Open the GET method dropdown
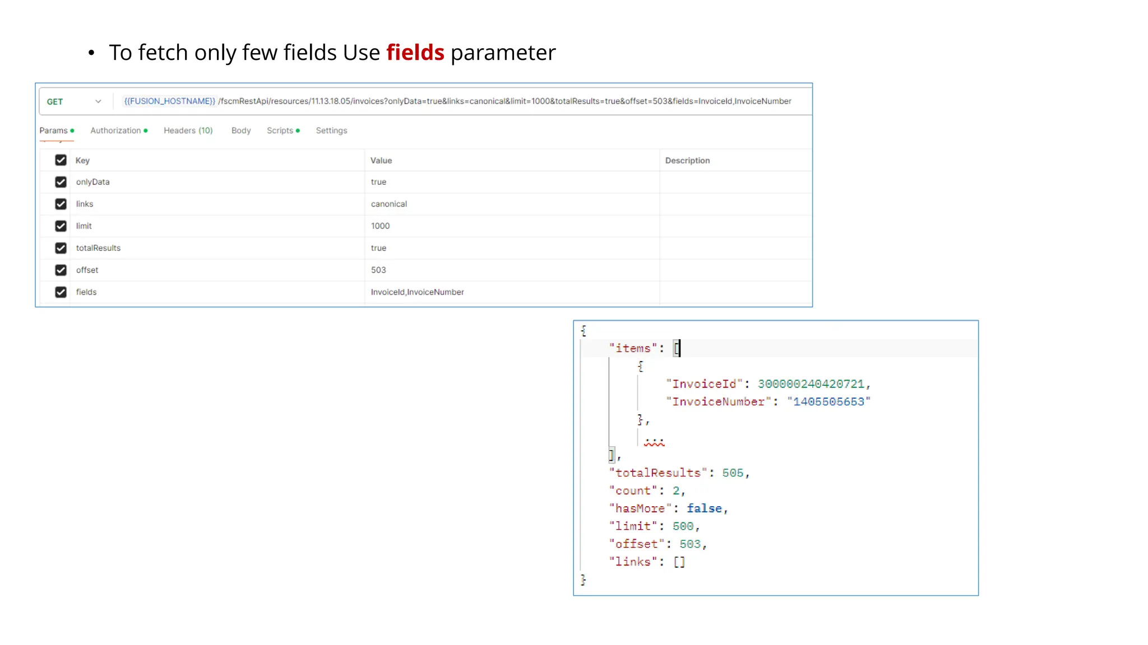The image size is (1148, 645). click(74, 101)
